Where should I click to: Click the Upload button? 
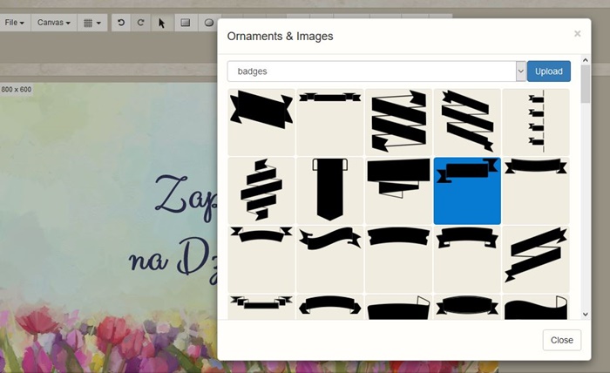point(548,71)
